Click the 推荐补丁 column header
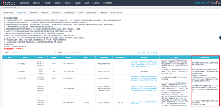Viewport: 221px width, 107px height. pos(86,57)
